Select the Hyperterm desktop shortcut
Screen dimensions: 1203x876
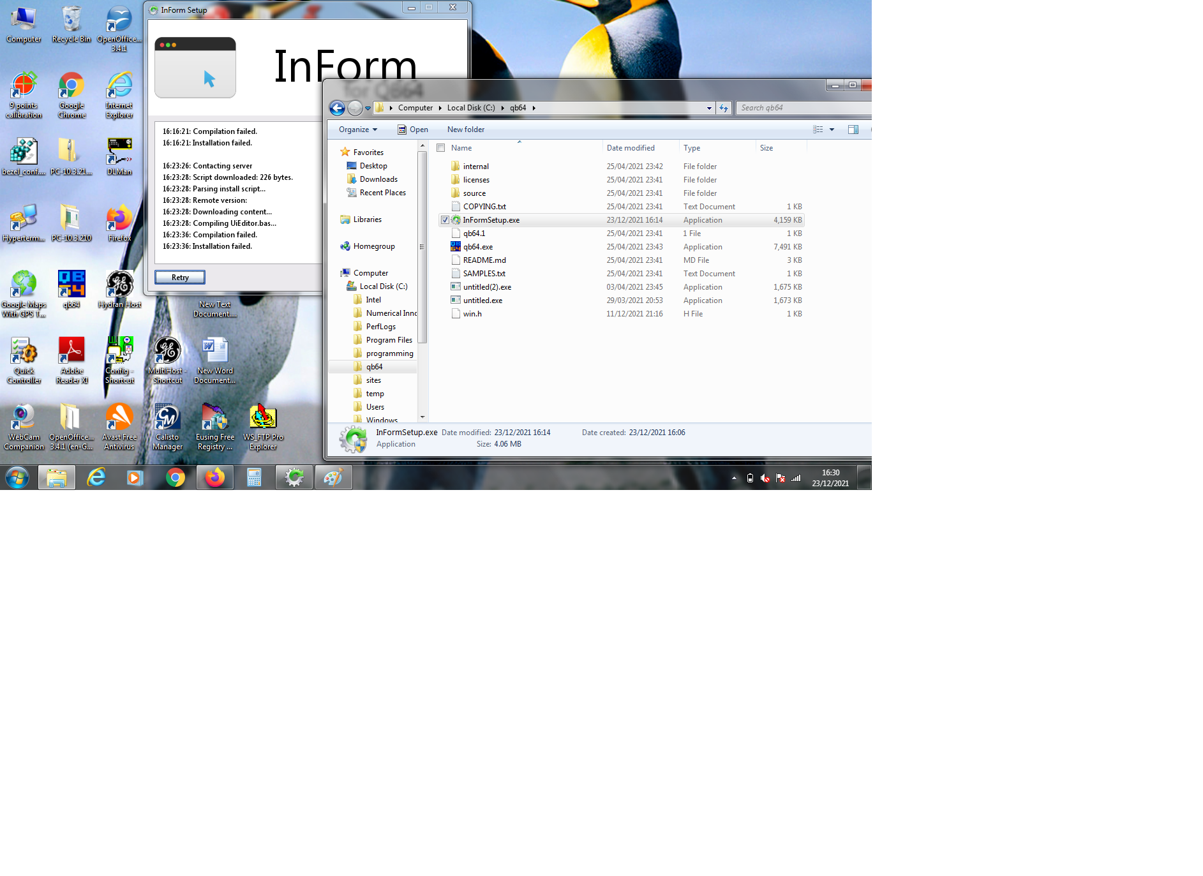pos(24,223)
